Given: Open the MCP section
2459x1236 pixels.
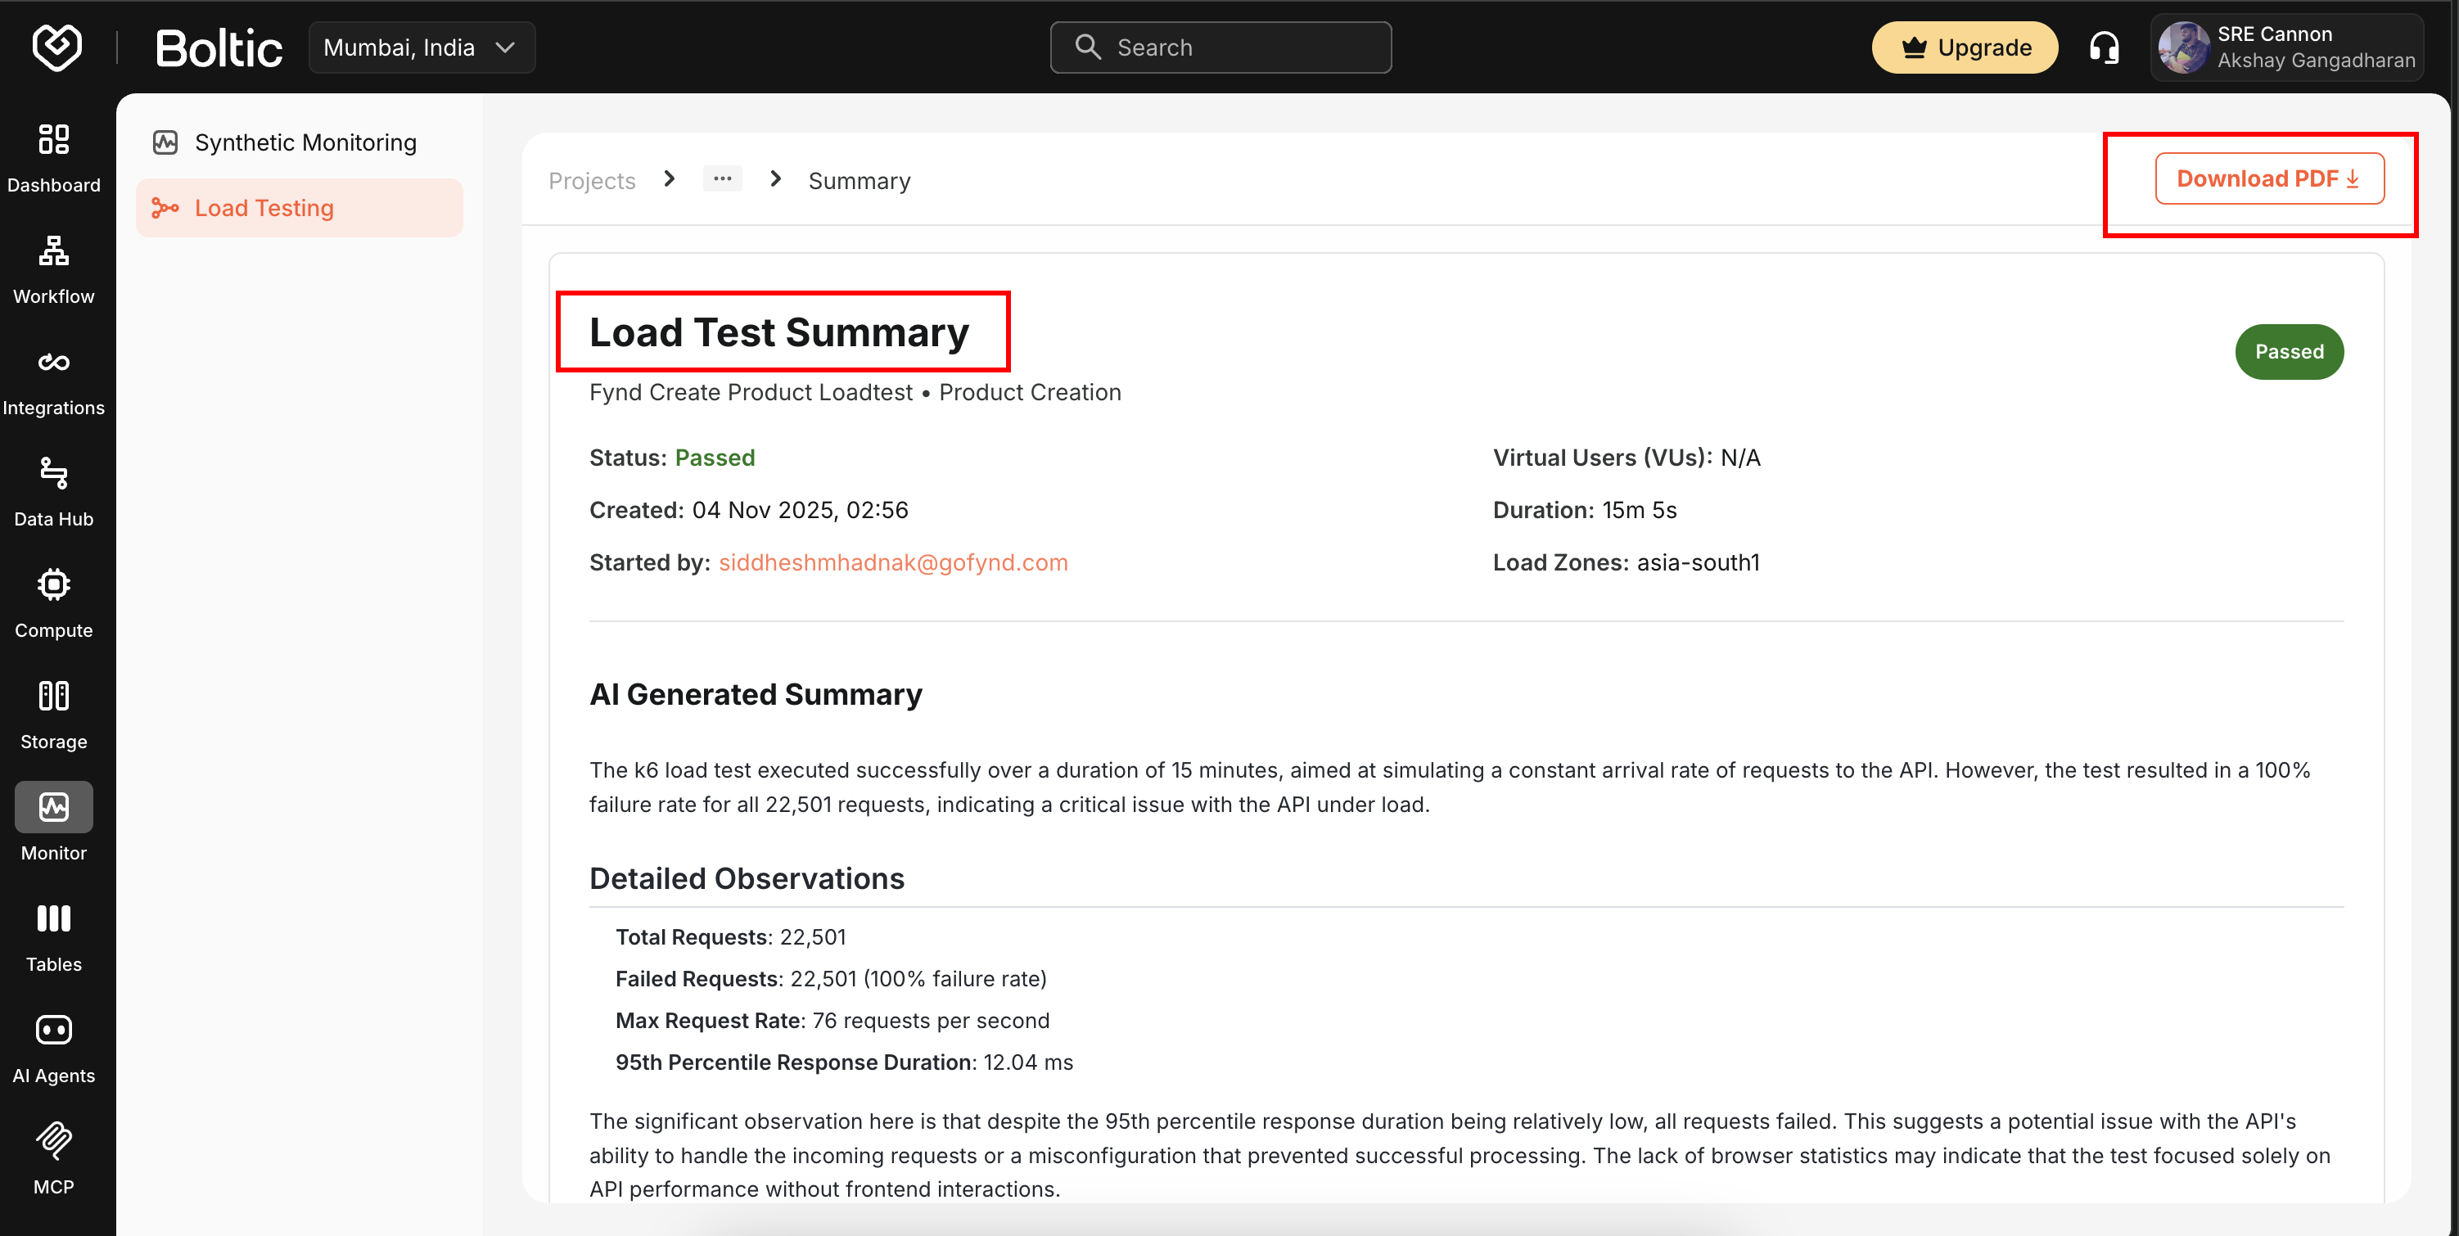Looking at the screenshot, I should tap(54, 1159).
